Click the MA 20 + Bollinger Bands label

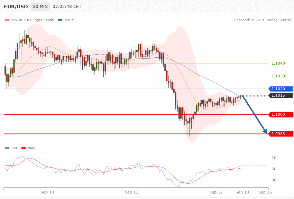pyautogui.click(x=33, y=20)
